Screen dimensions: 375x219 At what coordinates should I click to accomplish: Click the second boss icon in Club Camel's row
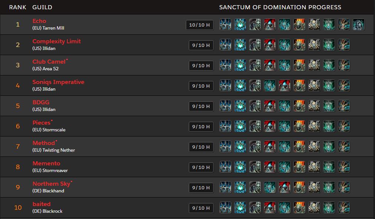[240, 65]
